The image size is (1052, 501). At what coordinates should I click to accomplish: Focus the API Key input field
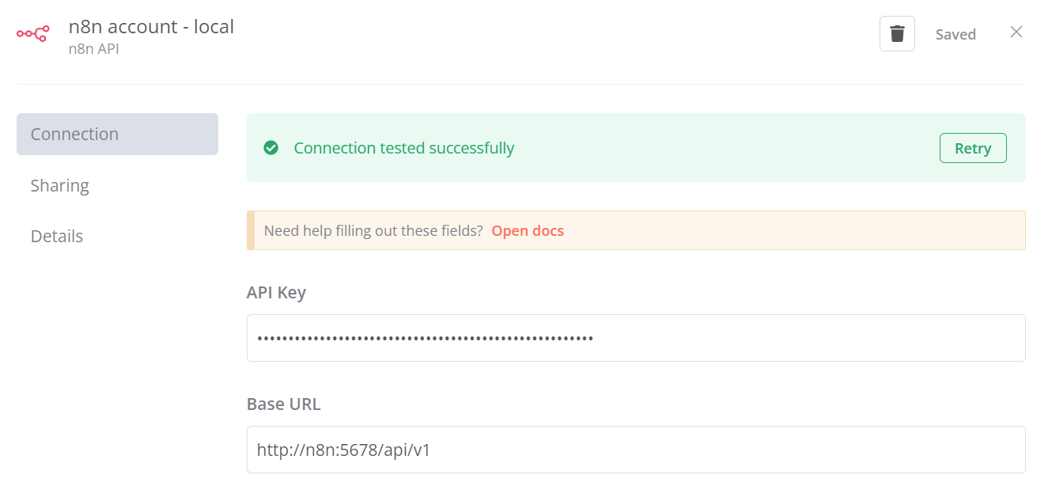(x=635, y=338)
